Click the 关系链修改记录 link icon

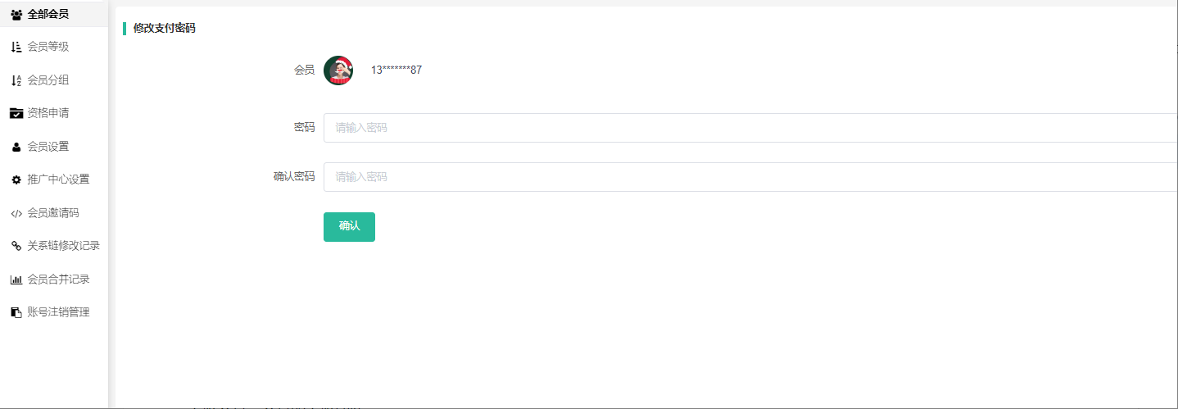point(16,246)
